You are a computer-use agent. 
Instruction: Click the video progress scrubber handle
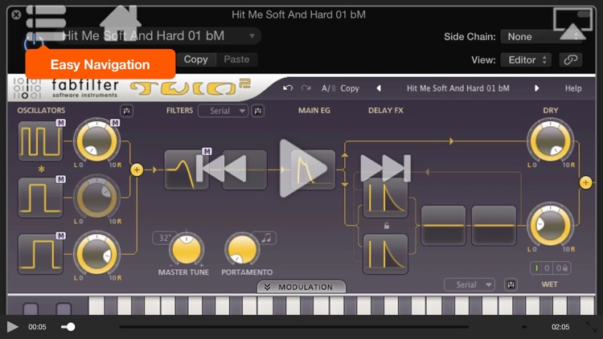(x=71, y=327)
